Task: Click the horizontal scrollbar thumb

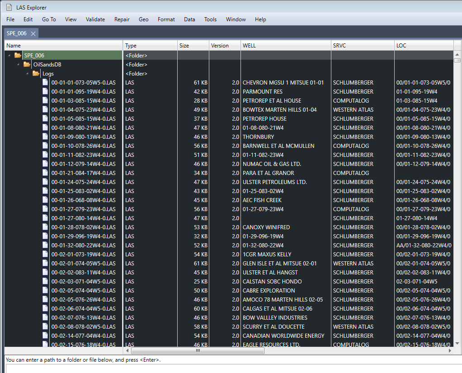Action: (x=198, y=350)
